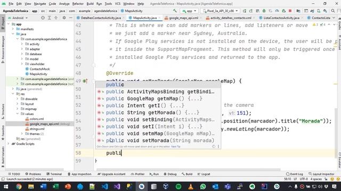Open the Refactor menu
This screenshot has height=191, width=341.
78,4
